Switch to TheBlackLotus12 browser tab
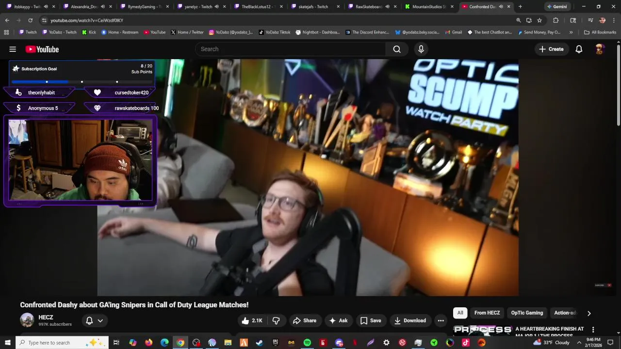The image size is (621, 349). 258,7
